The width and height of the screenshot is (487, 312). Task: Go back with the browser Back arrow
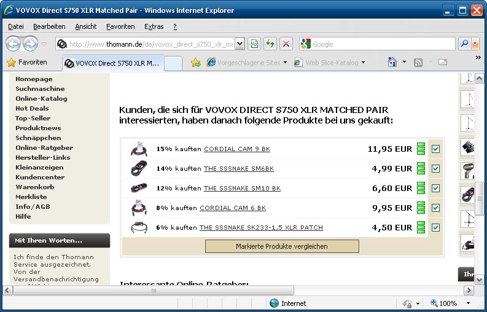click(x=13, y=44)
